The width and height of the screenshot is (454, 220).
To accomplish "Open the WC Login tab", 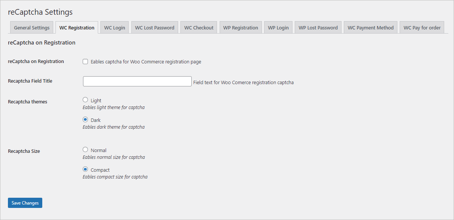I will pyautogui.click(x=114, y=27).
